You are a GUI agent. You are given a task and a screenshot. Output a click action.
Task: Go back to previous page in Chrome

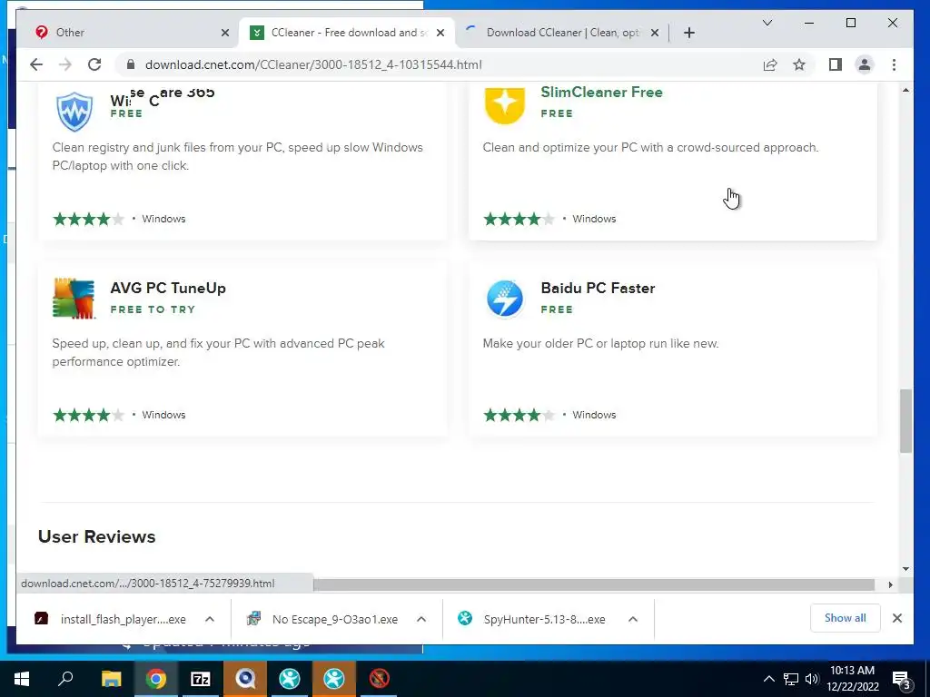click(36, 64)
